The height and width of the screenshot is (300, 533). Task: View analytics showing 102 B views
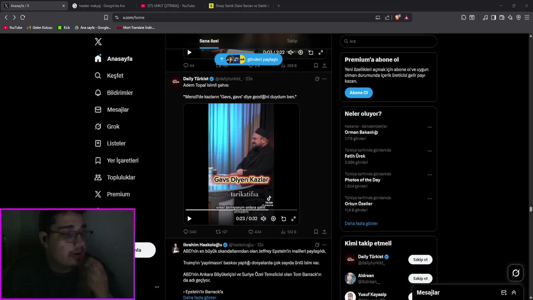[289, 232]
